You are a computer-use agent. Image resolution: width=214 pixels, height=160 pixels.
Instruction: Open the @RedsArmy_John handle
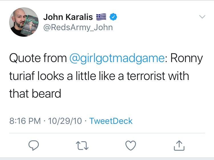[x=78, y=27]
